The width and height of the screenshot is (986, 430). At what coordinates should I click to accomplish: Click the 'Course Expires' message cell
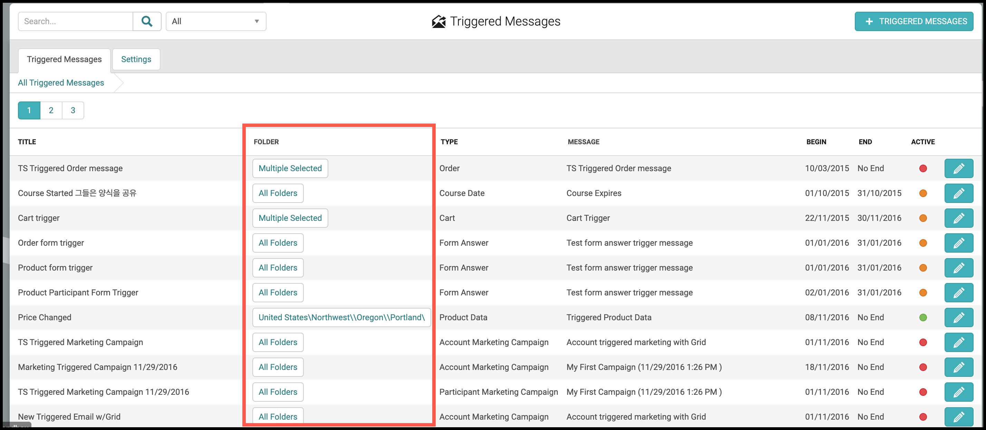pos(594,193)
